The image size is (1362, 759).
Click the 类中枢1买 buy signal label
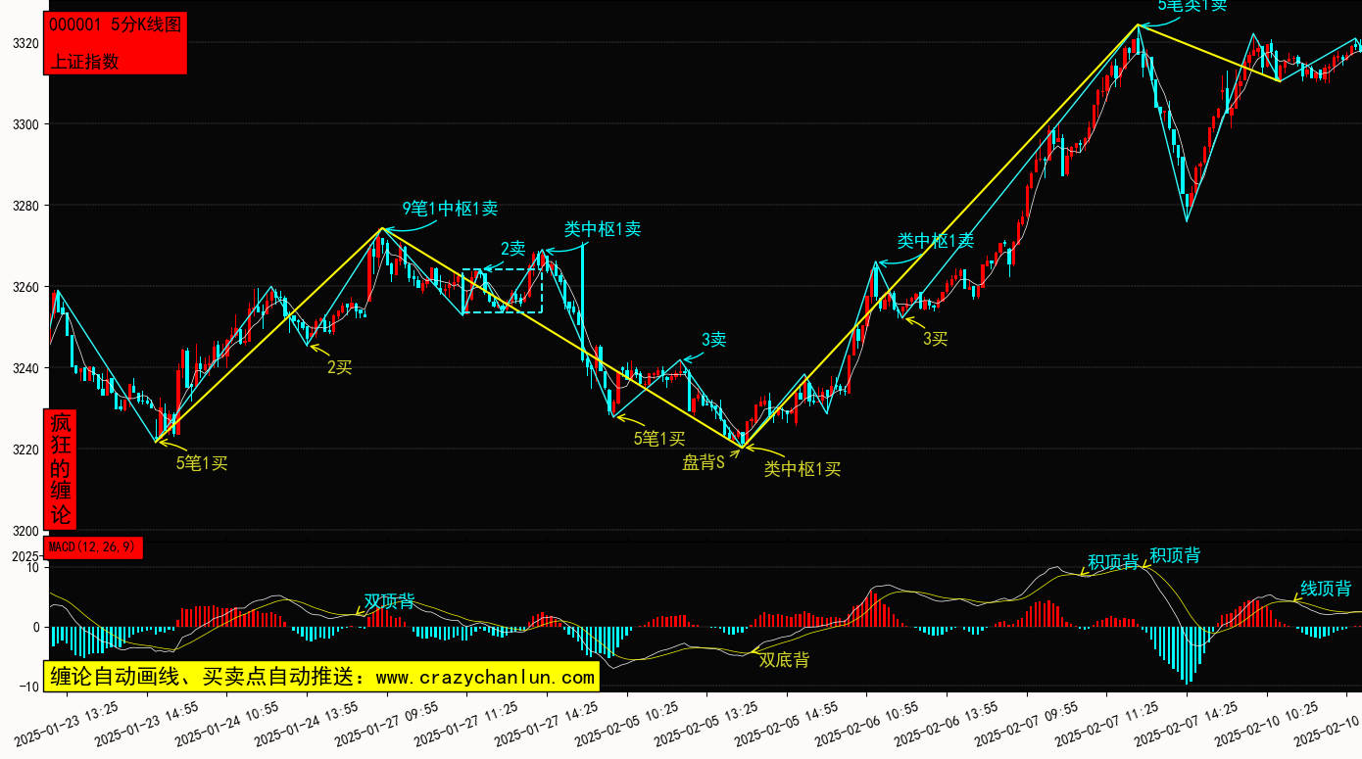803,469
